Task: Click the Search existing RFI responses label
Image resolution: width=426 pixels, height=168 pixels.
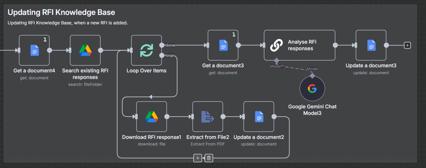Action: click(85, 73)
